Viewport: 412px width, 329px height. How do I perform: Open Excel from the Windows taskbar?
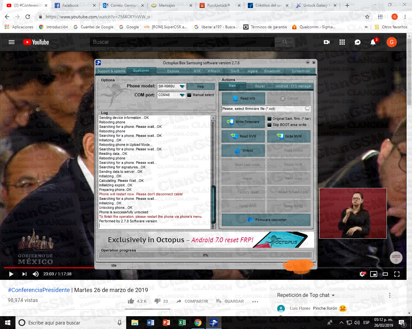point(182,323)
